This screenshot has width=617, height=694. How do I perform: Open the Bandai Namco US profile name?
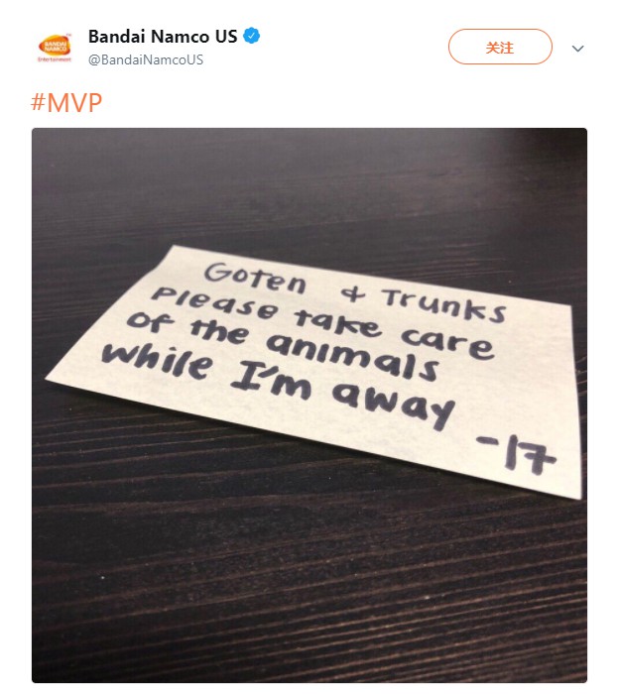point(163,37)
